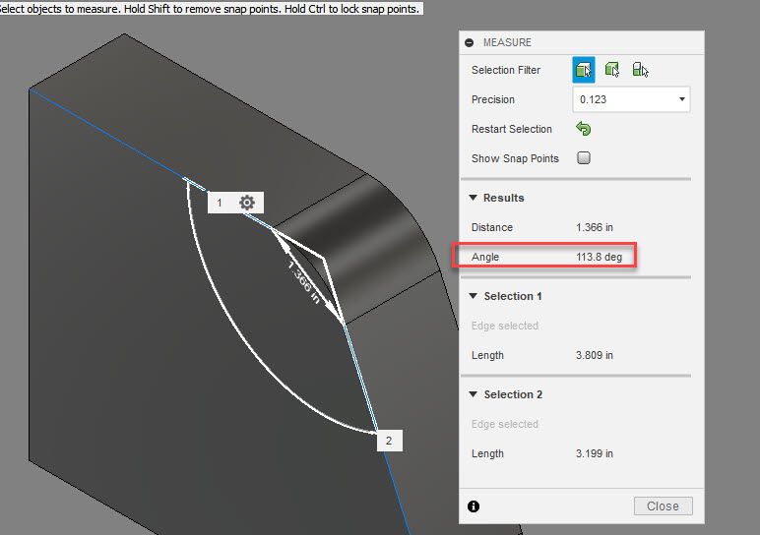The width and height of the screenshot is (760, 535).
Task: Enable the Show Snap Points checkbox
Action: (584, 157)
